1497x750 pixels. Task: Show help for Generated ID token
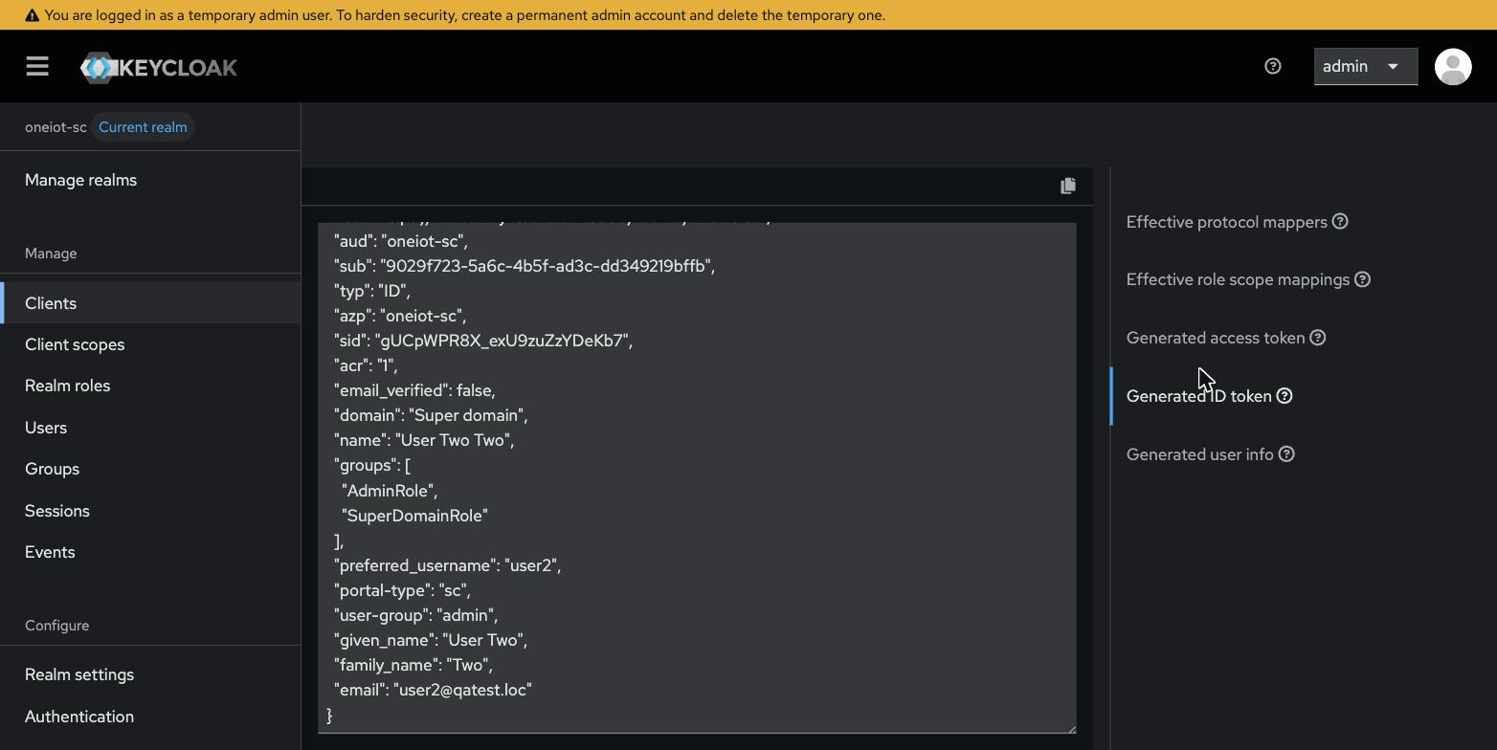tap(1285, 396)
